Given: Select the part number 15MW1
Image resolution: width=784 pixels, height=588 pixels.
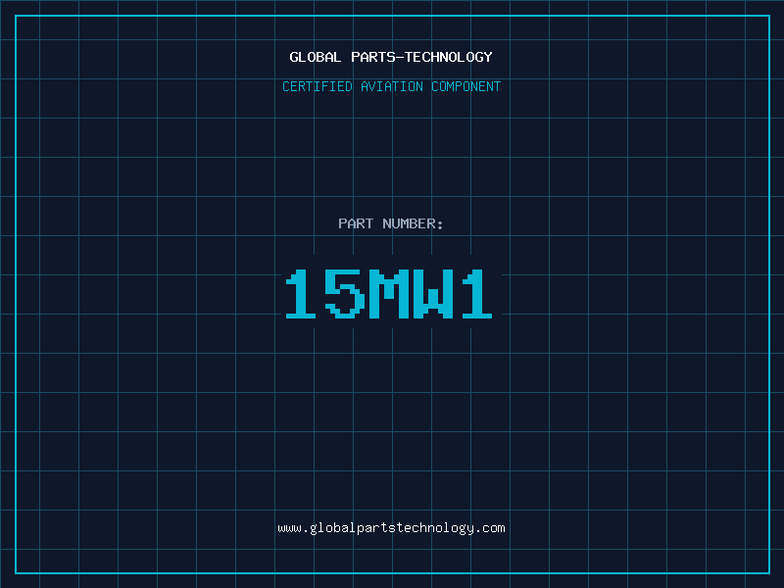Looking at the screenshot, I should coord(389,293).
